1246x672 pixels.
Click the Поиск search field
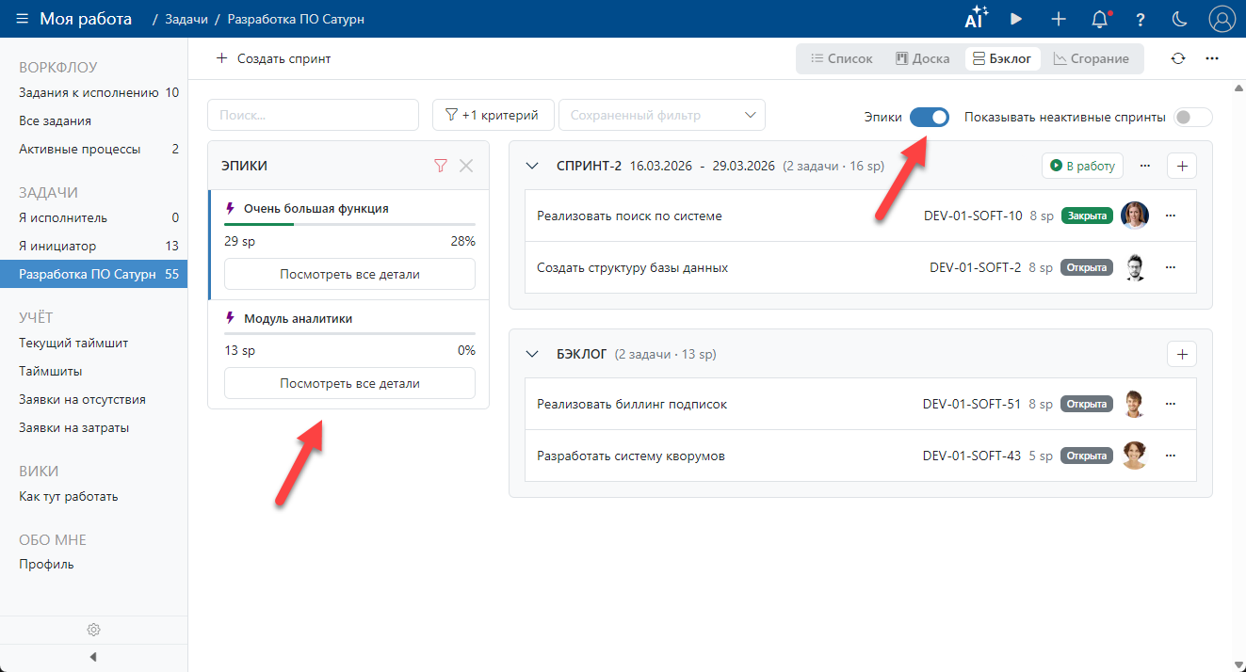click(x=313, y=115)
